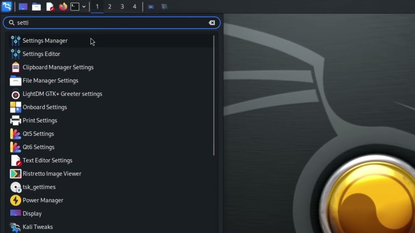Click the Onboard Settings icon
Viewport: 415px width, 233px height.
(x=16, y=107)
